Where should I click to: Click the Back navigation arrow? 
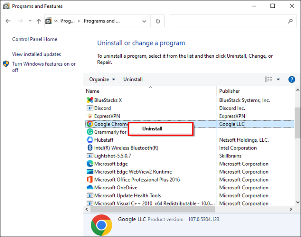8,21
